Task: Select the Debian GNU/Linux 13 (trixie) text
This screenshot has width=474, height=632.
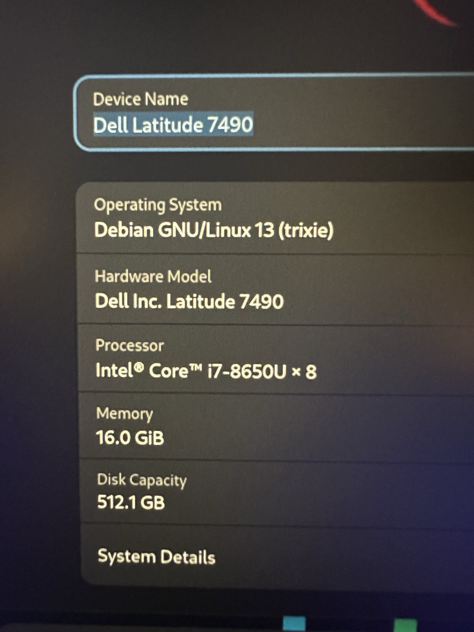Action: [214, 230]
